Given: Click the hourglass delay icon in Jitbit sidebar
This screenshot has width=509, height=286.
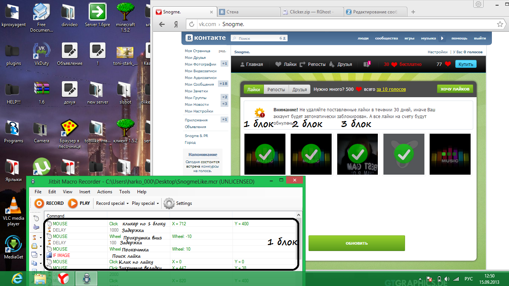Looking at the screenshot, I should (35, 237).
